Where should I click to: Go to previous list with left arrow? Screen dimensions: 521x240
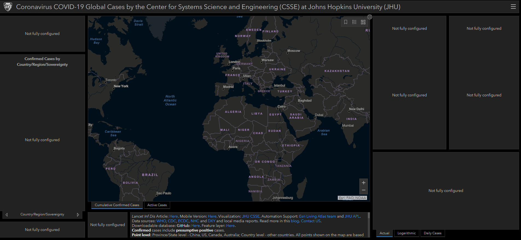(x=7, y=215)
